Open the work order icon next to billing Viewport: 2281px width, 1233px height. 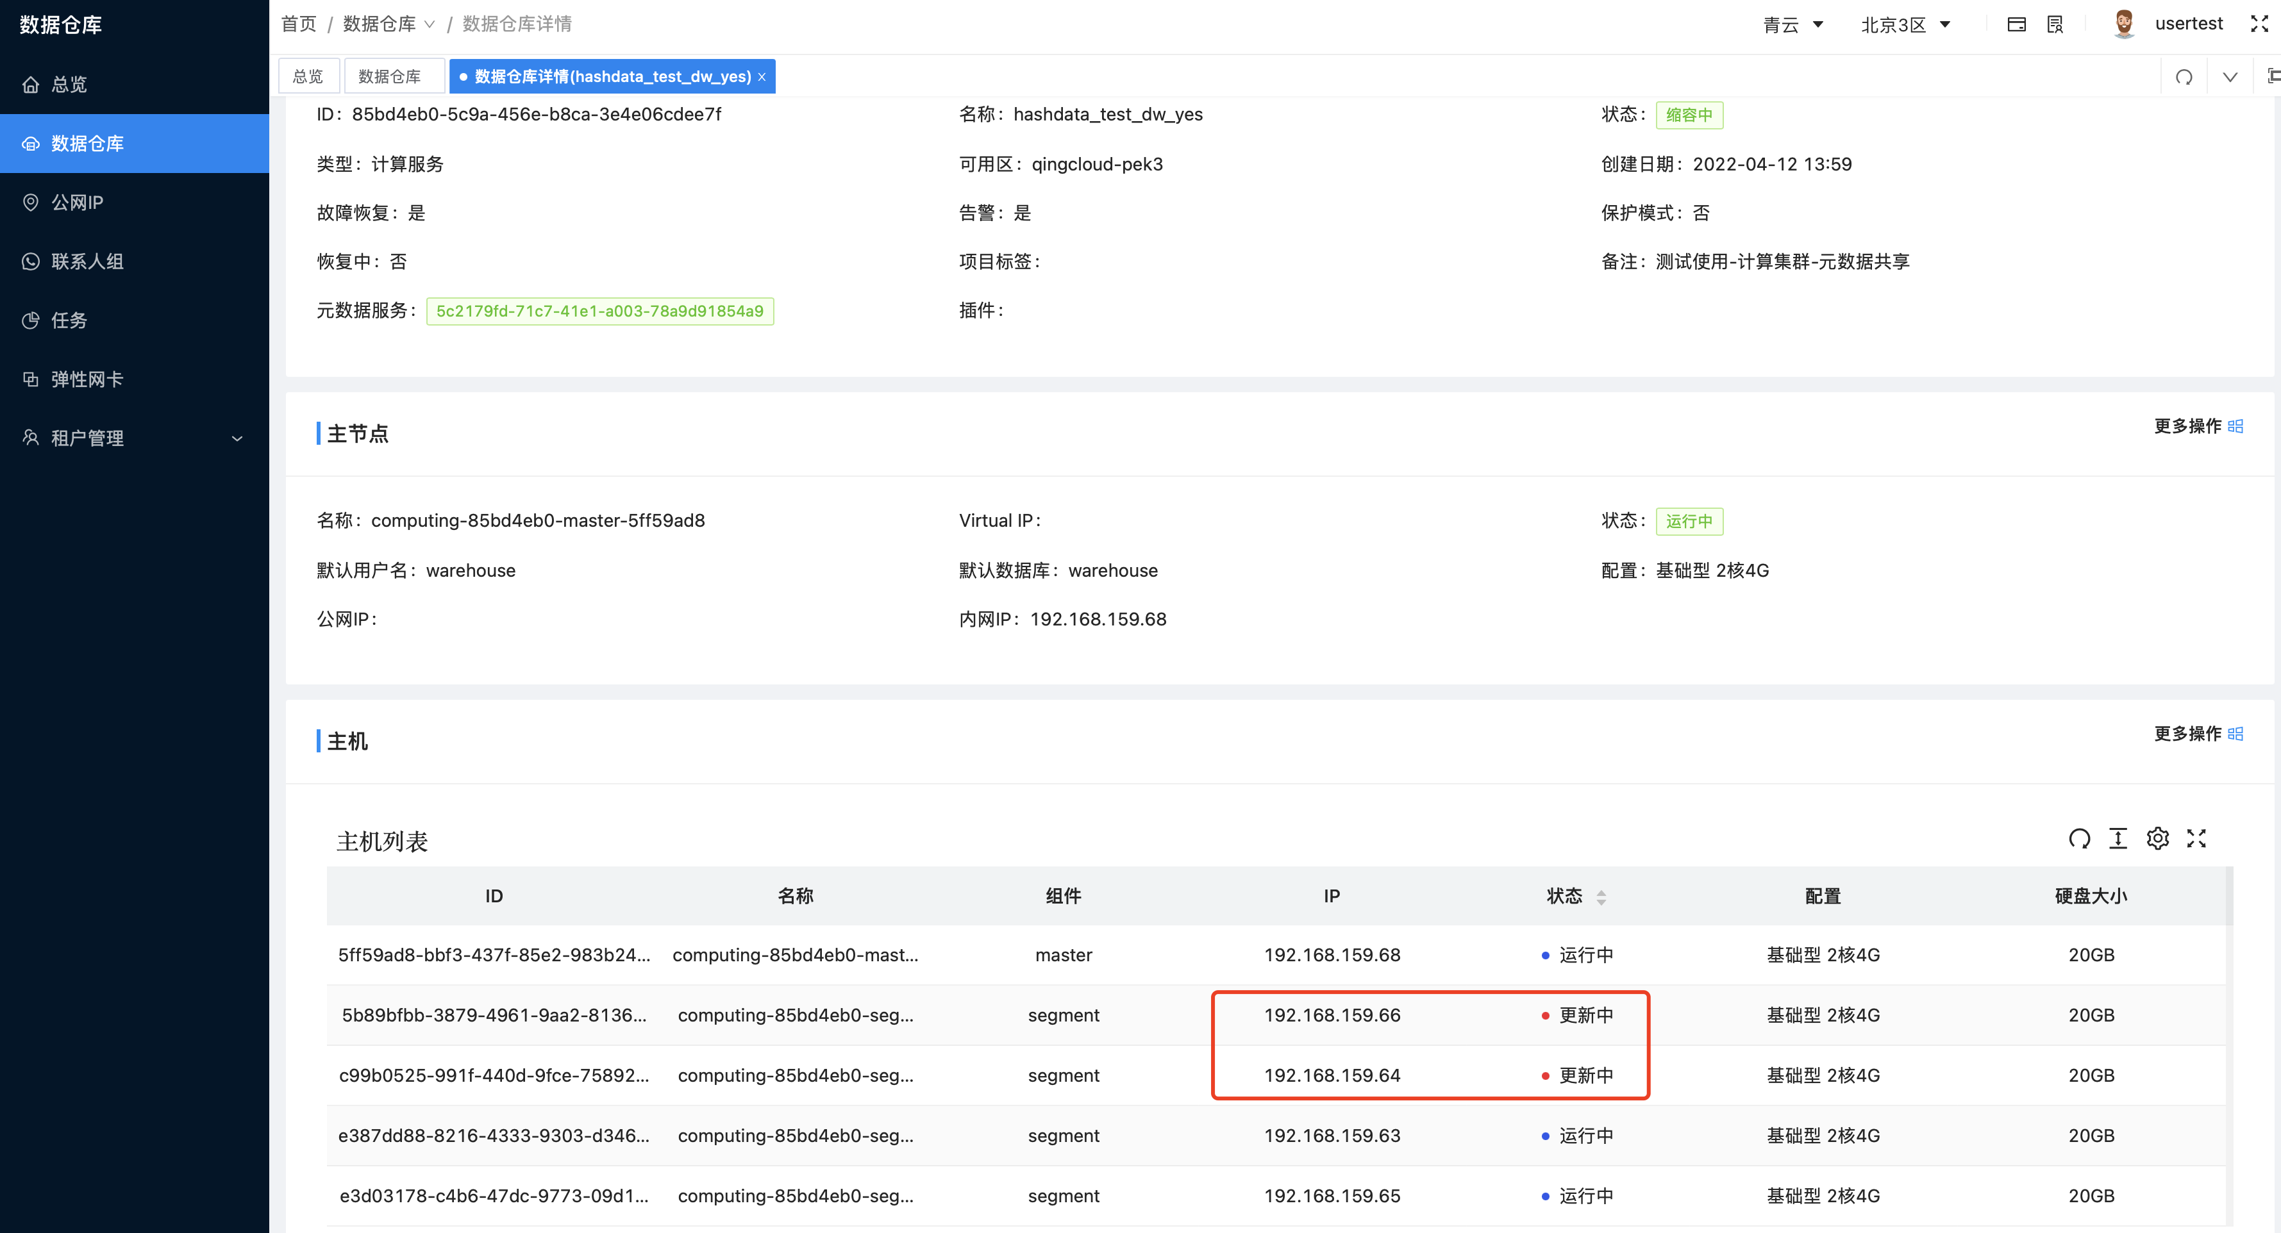click(x=2054, y=24)
